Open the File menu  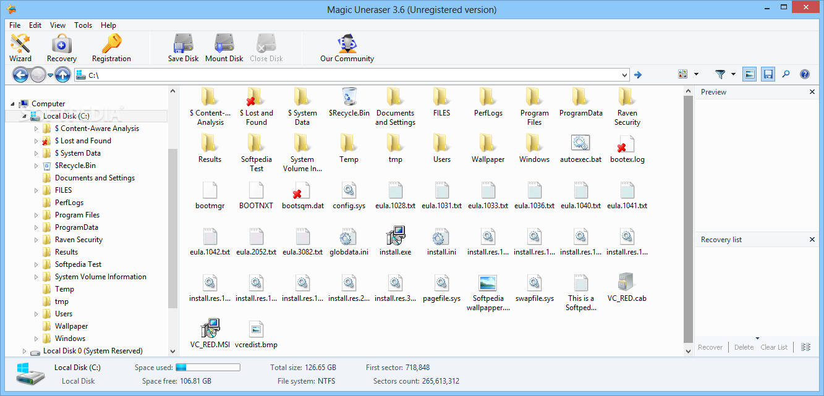[15, 25]
